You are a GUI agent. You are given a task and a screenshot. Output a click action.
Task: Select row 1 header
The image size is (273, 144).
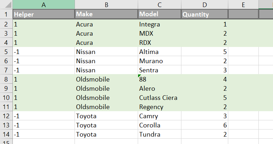6,14
